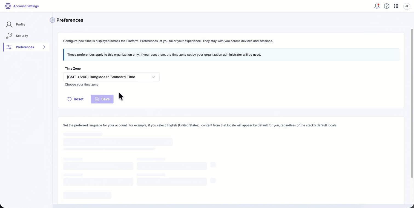Image resolution: width=414 pixels, height=208 pixels.
Task: Open the apps grid launcher
Action: 396,6
